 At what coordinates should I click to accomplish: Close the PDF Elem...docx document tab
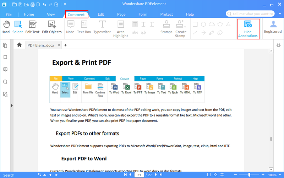coord(59,45)
